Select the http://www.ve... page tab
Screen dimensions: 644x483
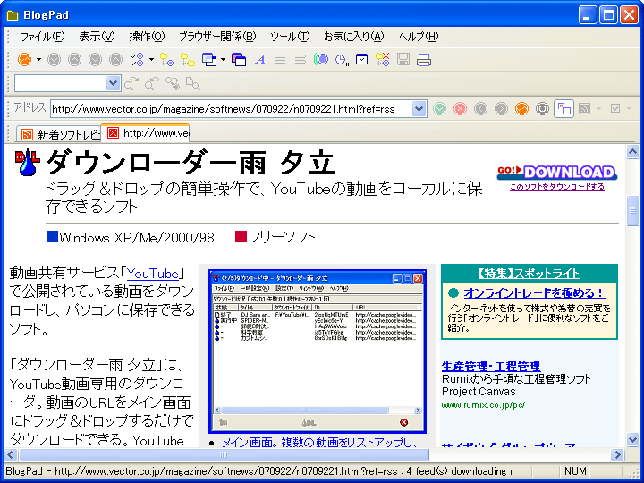146,133
